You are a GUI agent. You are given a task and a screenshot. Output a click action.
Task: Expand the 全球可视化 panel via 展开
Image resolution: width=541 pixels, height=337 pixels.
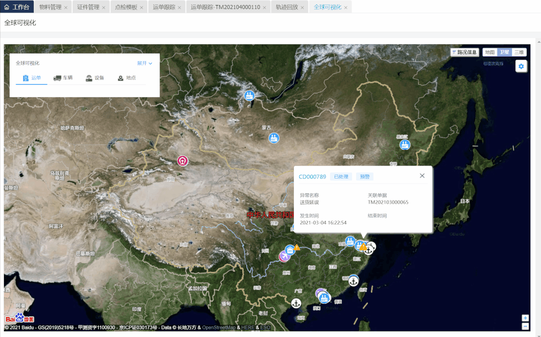144,63
